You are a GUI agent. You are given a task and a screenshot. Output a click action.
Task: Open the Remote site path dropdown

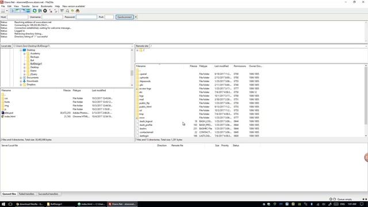click(366, 46)
